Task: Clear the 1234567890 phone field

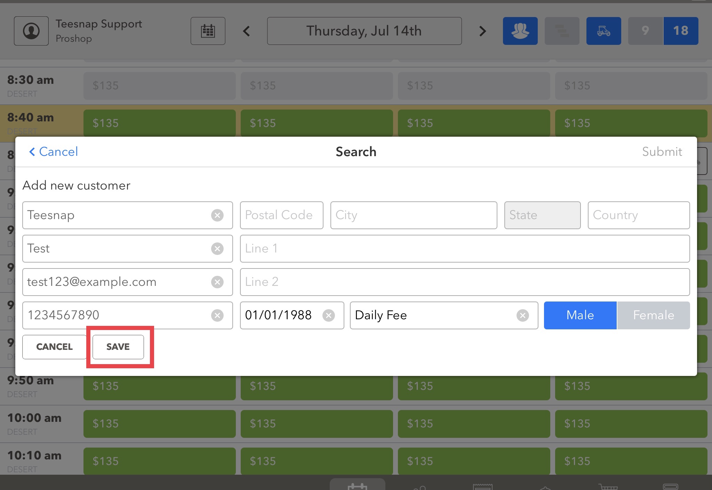Action: 217,315
